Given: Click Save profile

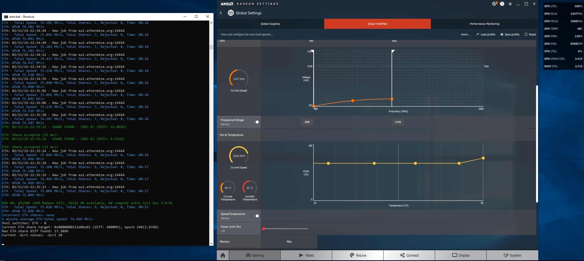Looking at the screenshot, I should [x=510, y=35].
